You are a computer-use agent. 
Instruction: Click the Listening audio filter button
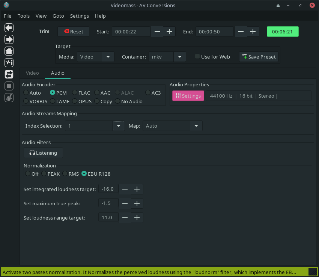tap(43, 153)
